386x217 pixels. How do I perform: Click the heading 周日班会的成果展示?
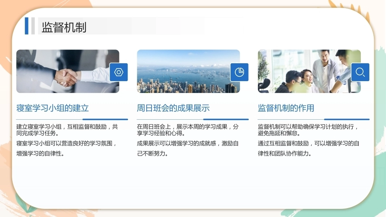[x=173, y=108]
